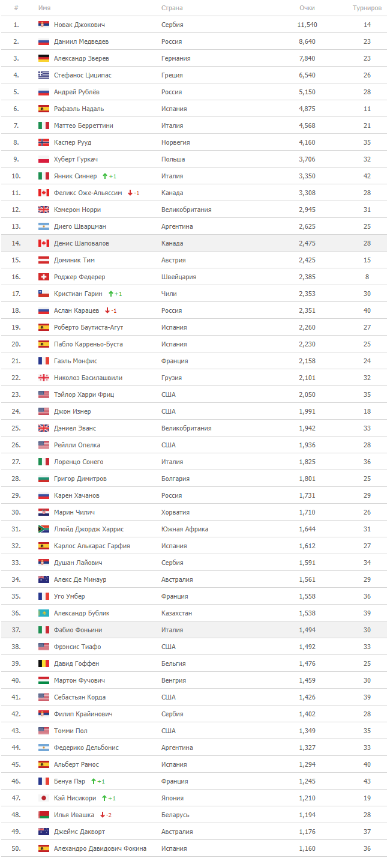Open player Алехандро Давидович Фокина

pyautogui.click(x=100, y=848)
